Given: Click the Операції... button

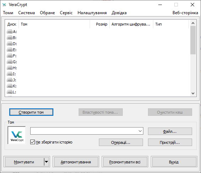Looking at the screenshot, I should (x=121, y=142).
